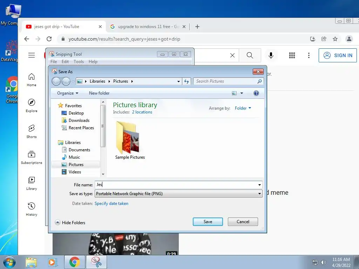This screenshot has width=359, height=269.
Task: Open Shorts in YouTube sidebar
Action: click(31, 131)
